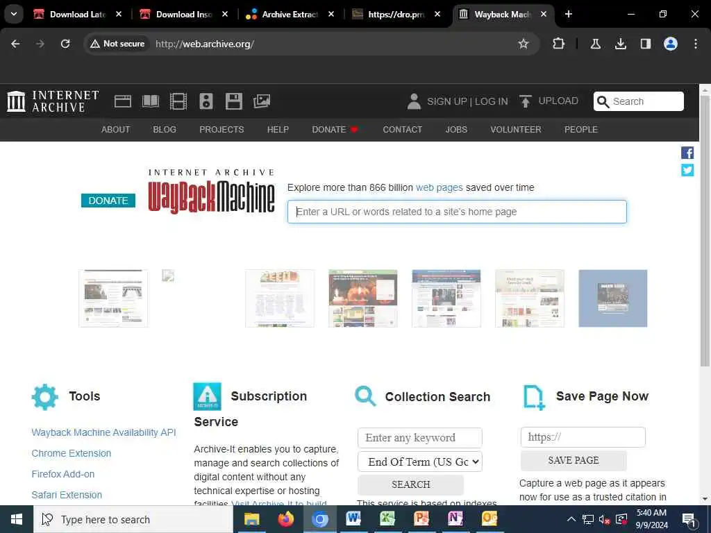Open the Firefox Add-on link
The image size is (711, 533).
(63, 474)
